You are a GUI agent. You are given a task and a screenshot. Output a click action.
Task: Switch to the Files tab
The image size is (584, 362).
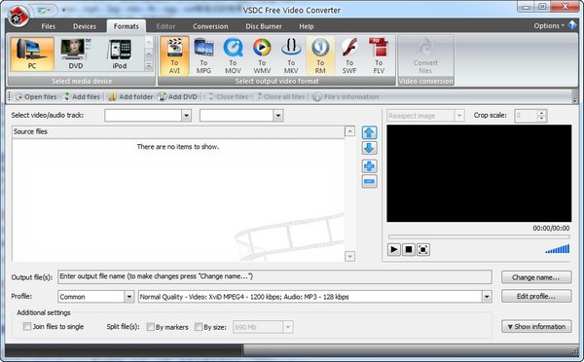click(49, 26)
